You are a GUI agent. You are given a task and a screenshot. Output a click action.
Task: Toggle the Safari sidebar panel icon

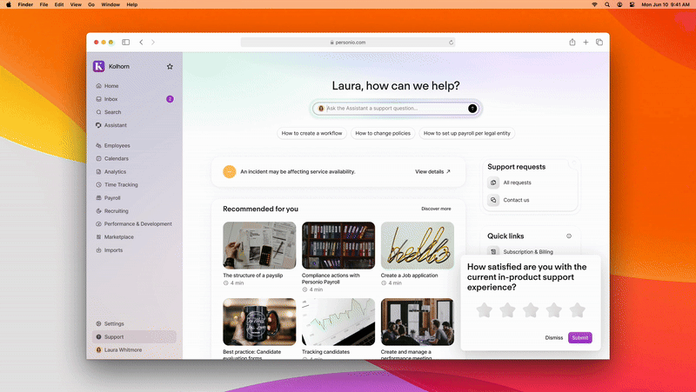click(x=126, y=42)
